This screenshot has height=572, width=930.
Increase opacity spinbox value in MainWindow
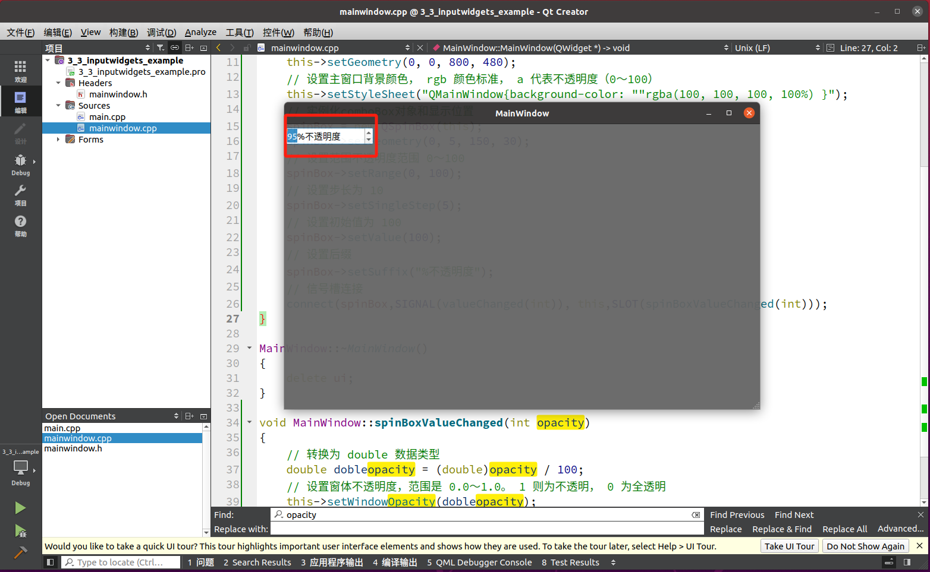[369, 132]
